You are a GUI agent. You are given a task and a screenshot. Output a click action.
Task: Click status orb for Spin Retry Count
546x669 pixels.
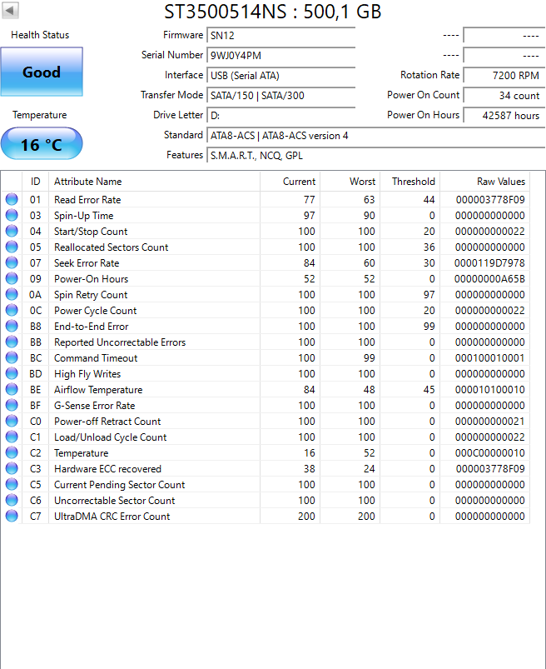(x=12, y=294)
